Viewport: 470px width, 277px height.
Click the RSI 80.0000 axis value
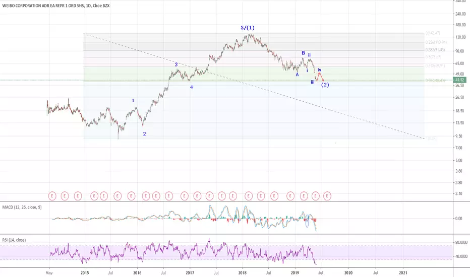pos(461,243)
